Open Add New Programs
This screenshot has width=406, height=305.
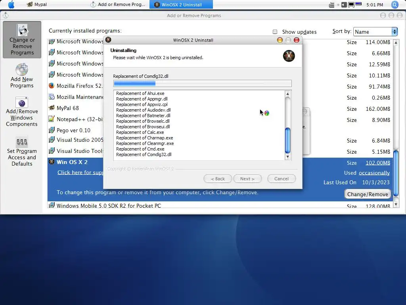[22, 76]
